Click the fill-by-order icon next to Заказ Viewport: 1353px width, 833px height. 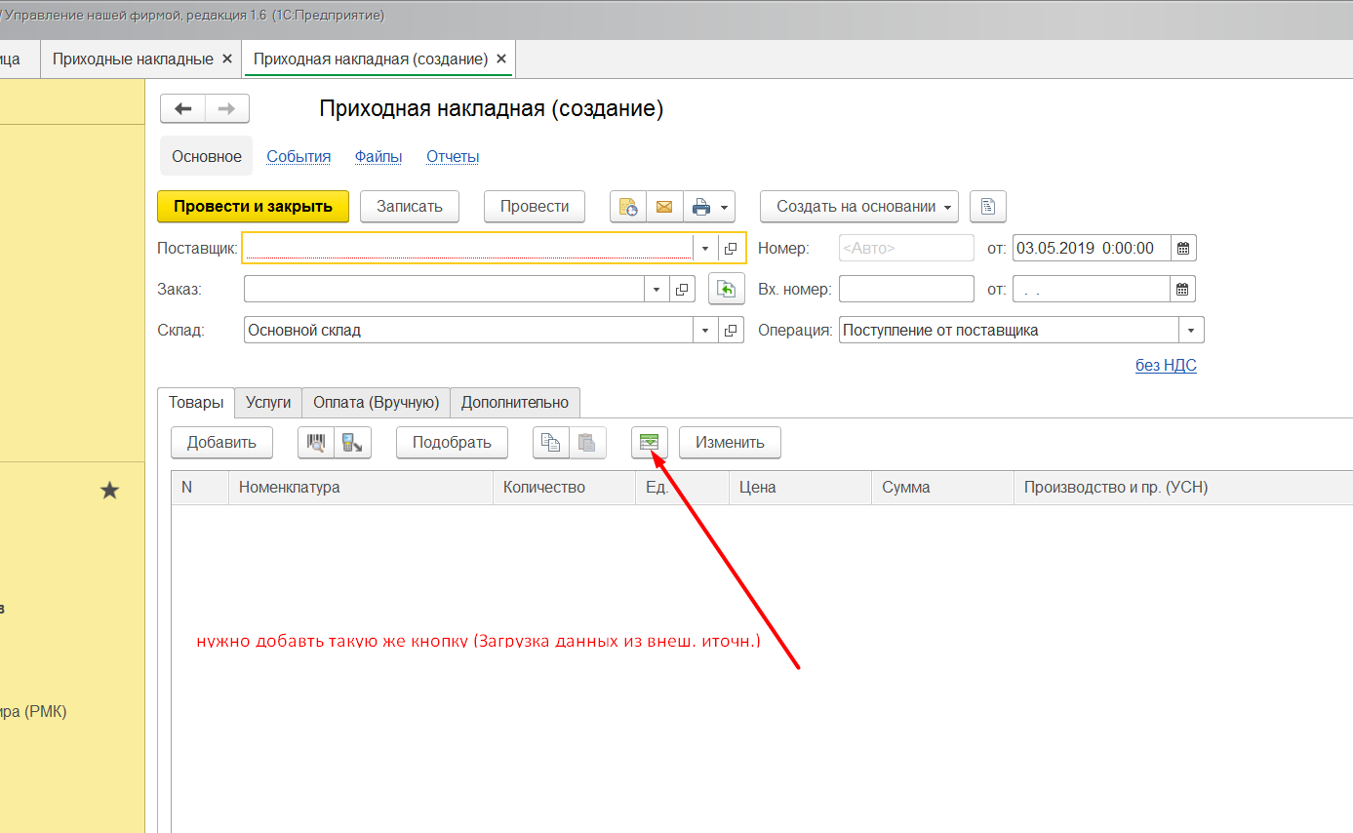click(x=726, y=290)
